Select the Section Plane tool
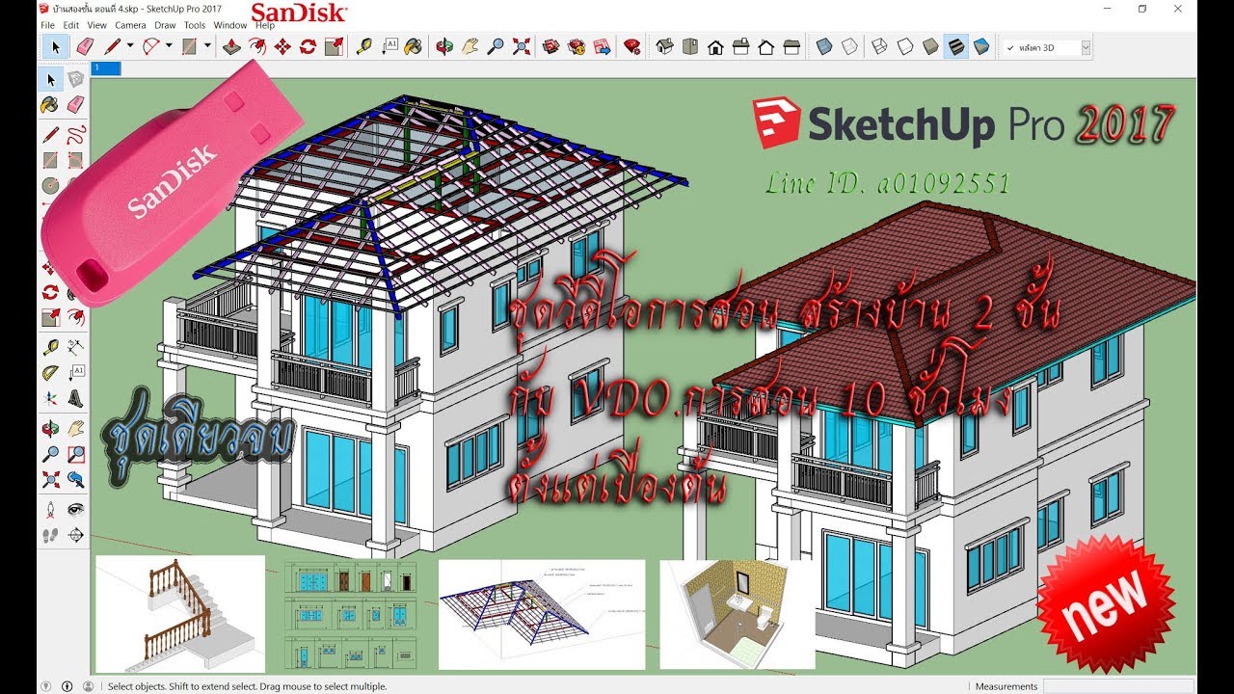 (x=75, y=535)
